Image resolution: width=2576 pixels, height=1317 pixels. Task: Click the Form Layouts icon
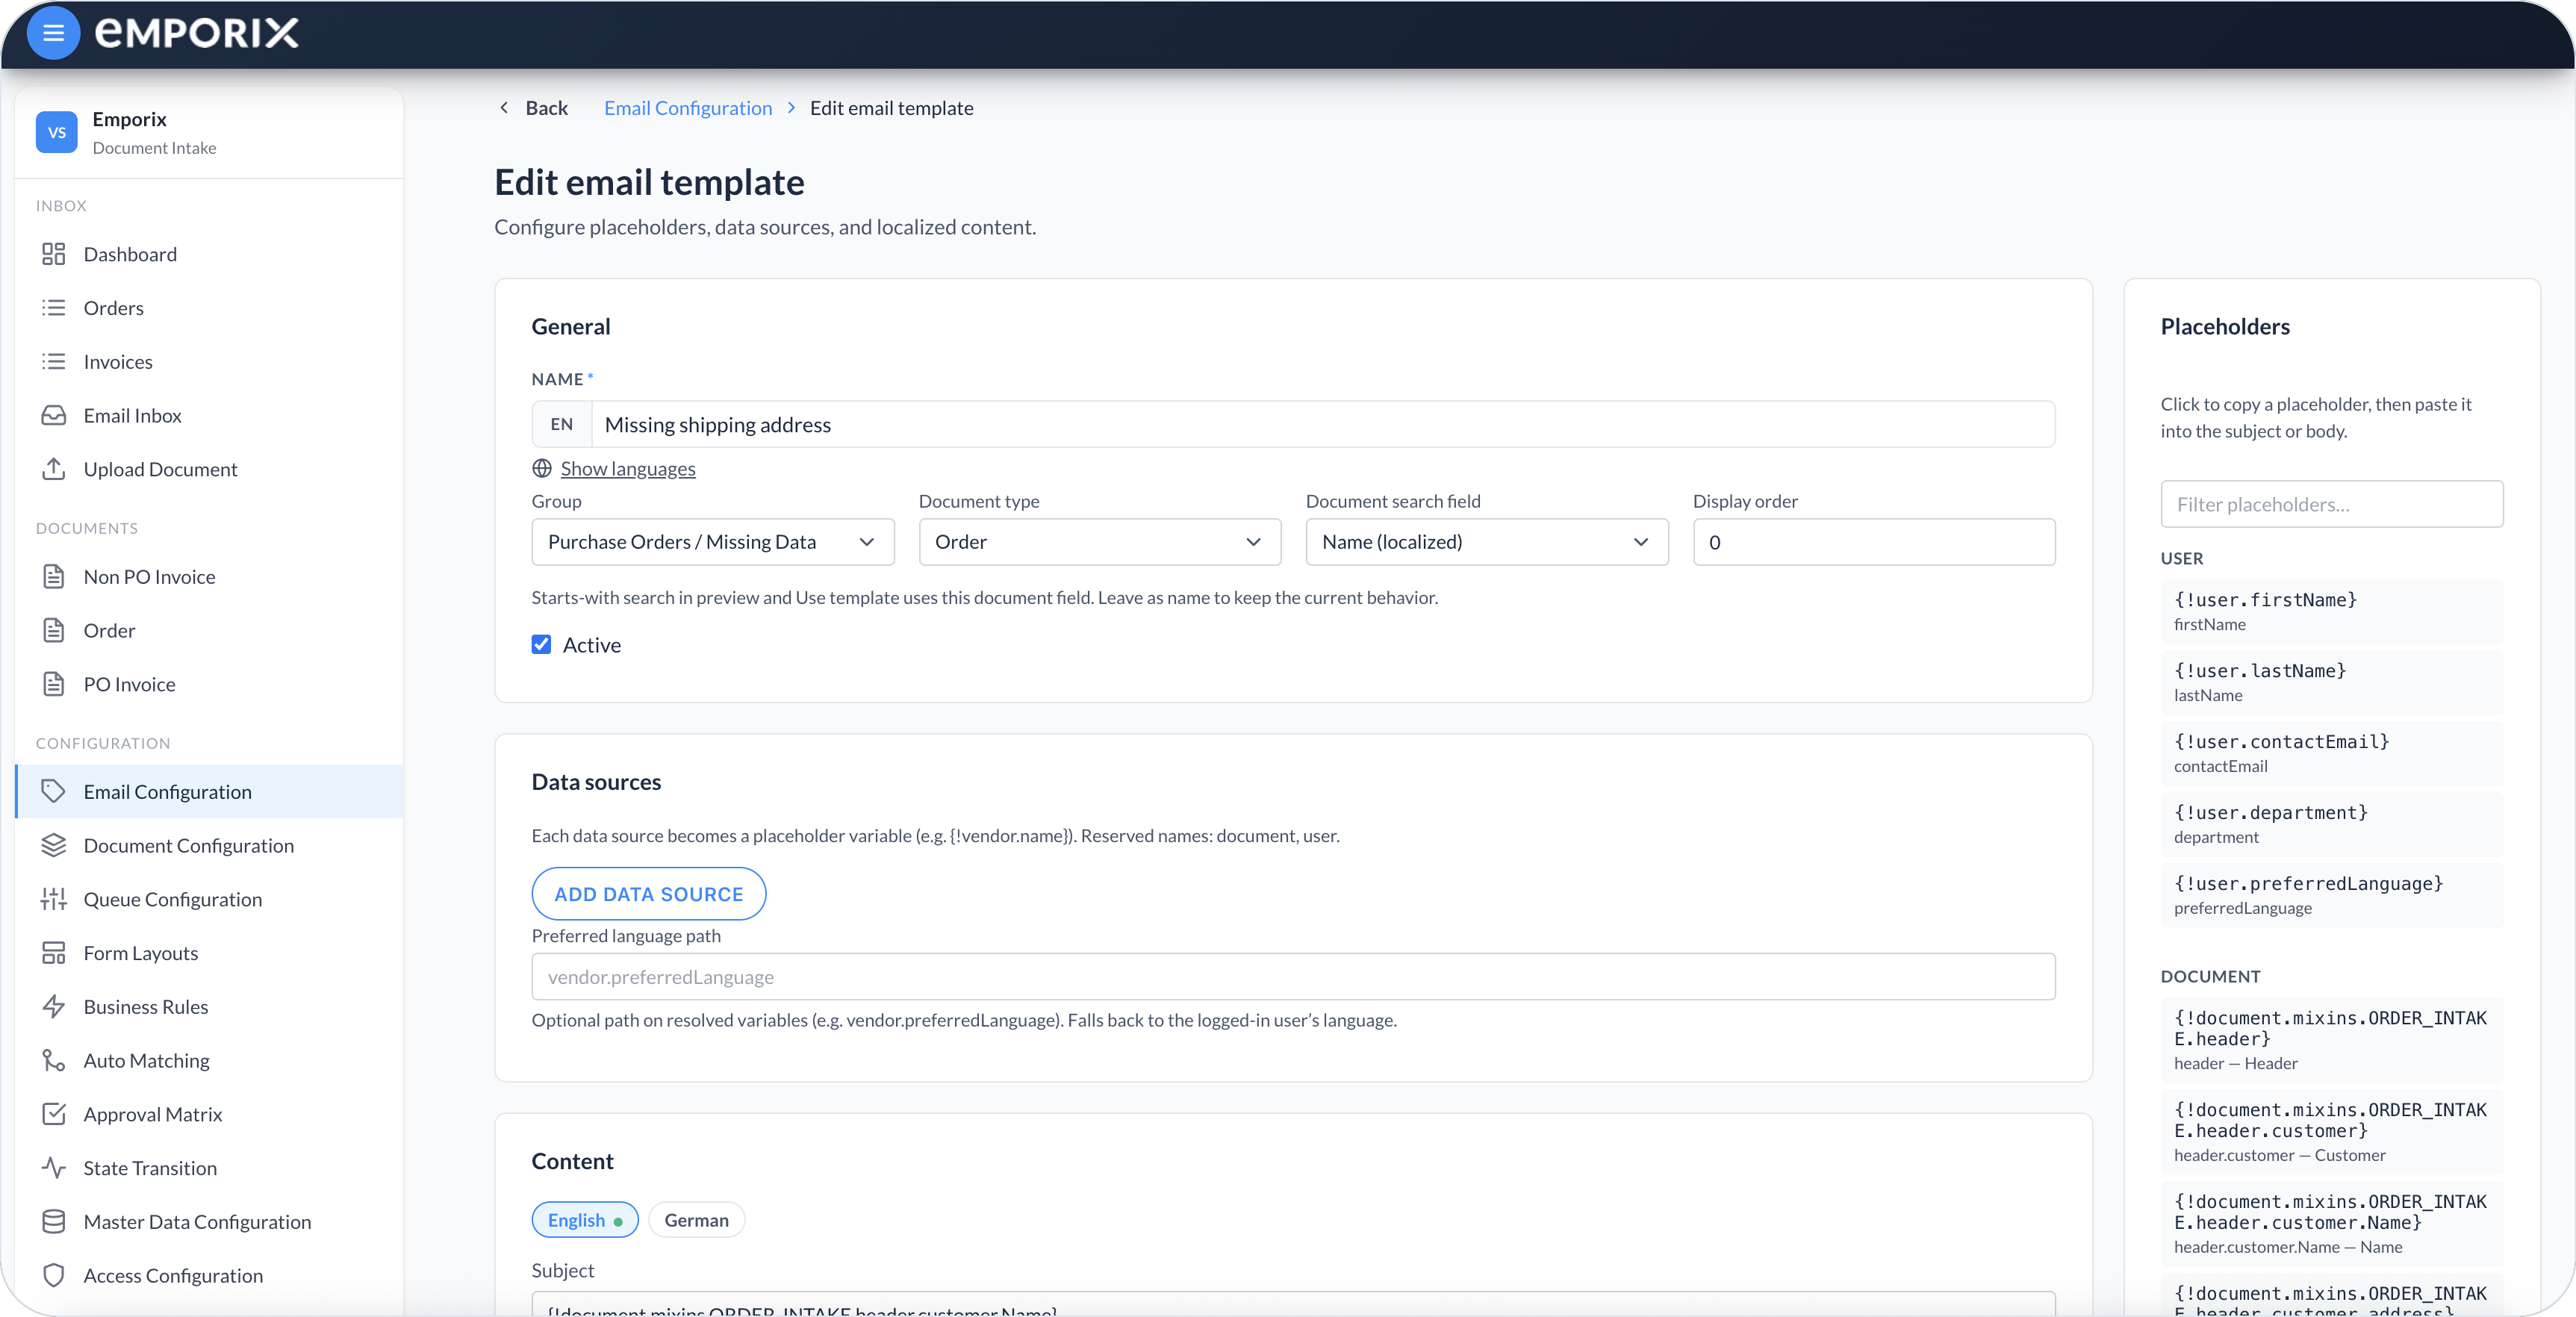coord(54,953)
